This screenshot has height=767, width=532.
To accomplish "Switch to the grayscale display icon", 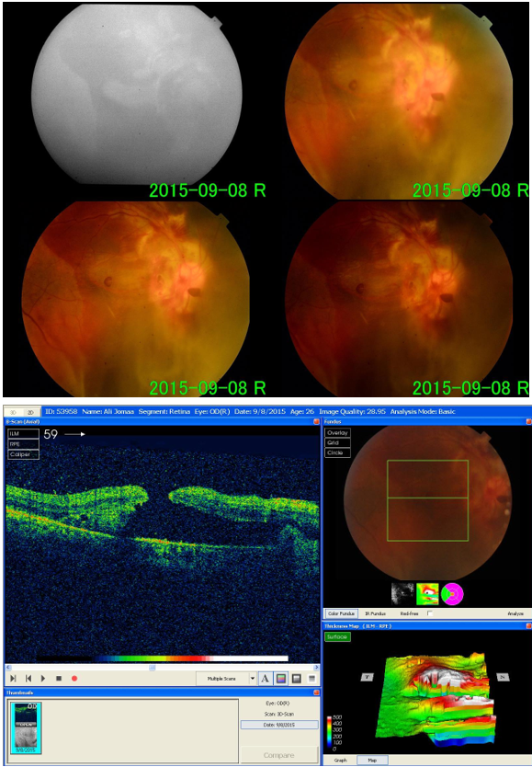I will (x=296, y=679).
